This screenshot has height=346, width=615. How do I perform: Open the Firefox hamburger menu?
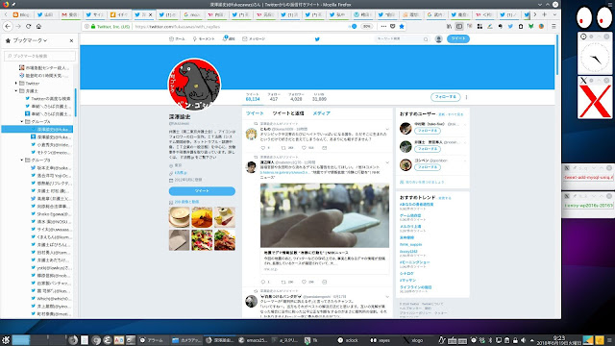pos(553,26)
